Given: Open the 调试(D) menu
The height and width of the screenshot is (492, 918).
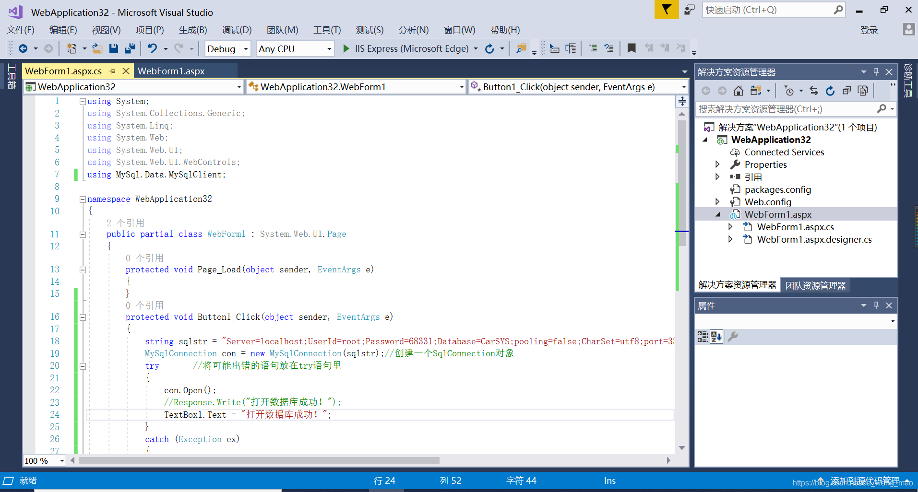Looking at the screenshot, I should click(237, 30).
